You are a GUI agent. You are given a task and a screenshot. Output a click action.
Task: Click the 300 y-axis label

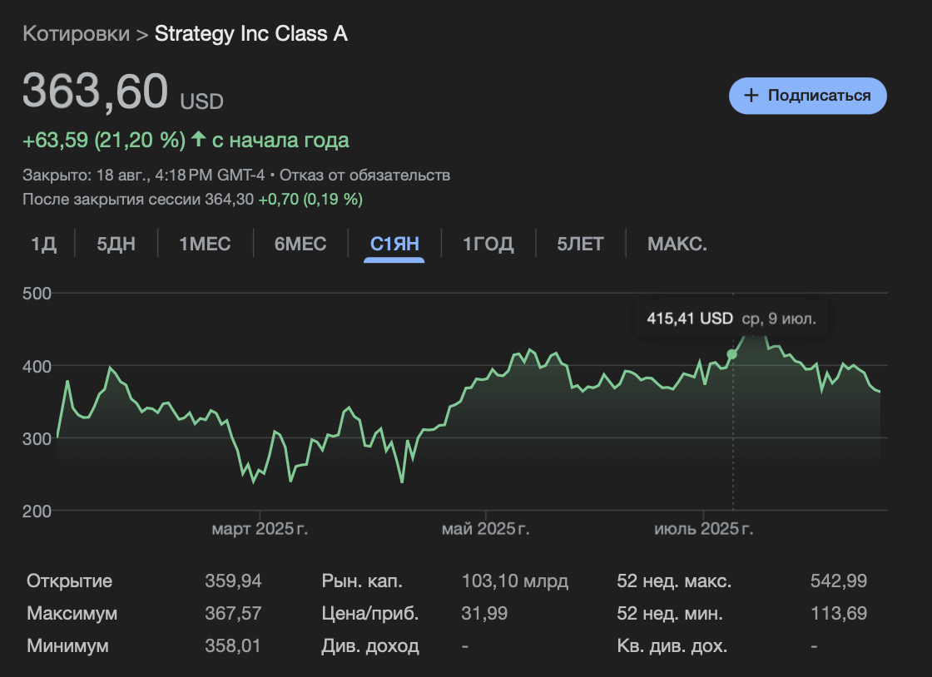[37, 439]
